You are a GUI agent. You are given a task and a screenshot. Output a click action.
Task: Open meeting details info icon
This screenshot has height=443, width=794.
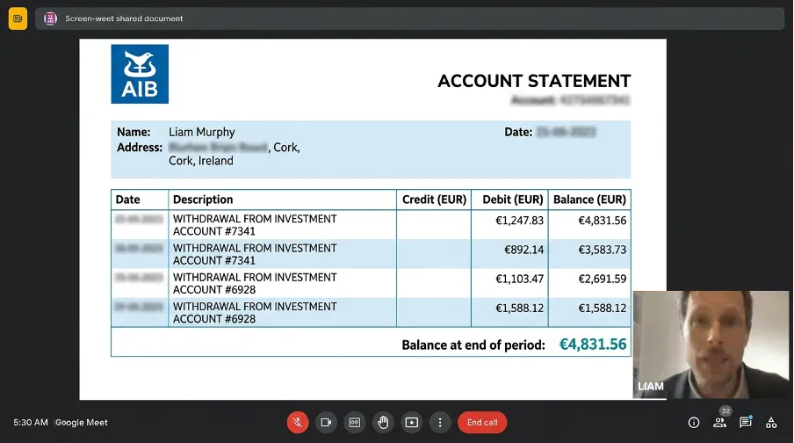coord(694,422)
